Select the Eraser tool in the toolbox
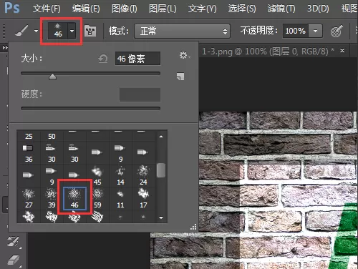This screenshot has height=269, width=358. click(x=14, y=260)
